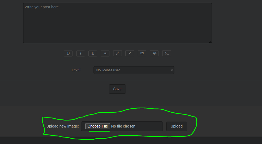Focus the Write your post here text area

pos(118,23)
